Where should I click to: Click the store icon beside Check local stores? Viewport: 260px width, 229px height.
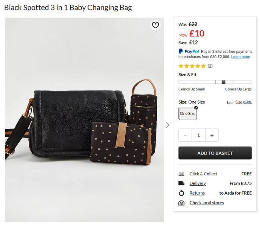[x=182, y=203]
